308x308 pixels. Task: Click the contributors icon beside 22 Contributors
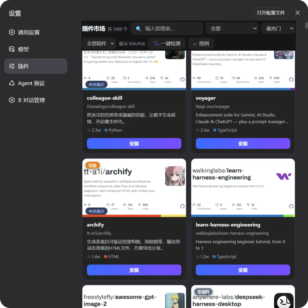coord(194,205)
